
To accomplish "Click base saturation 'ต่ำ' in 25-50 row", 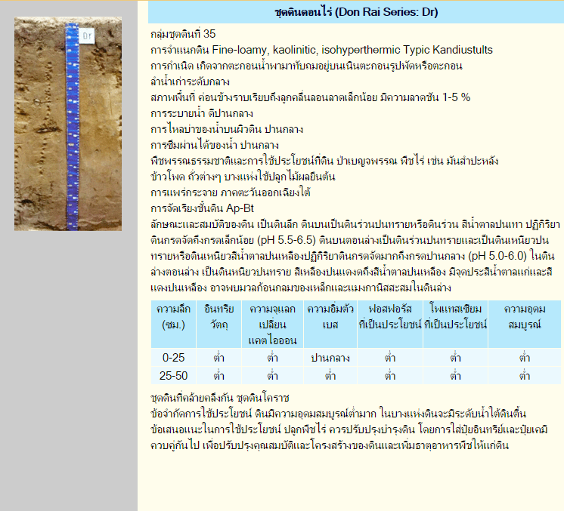I will (330, 376).
